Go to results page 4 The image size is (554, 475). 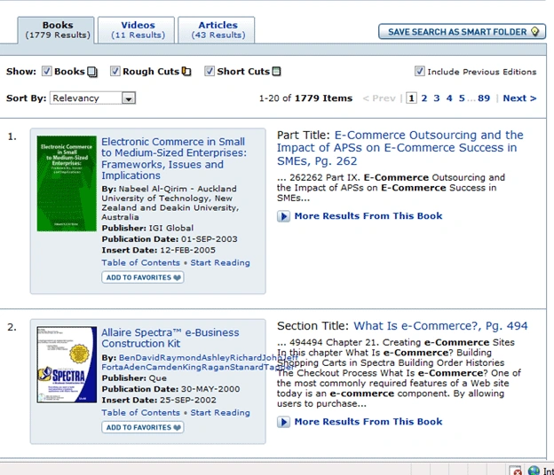coord(449,98)
